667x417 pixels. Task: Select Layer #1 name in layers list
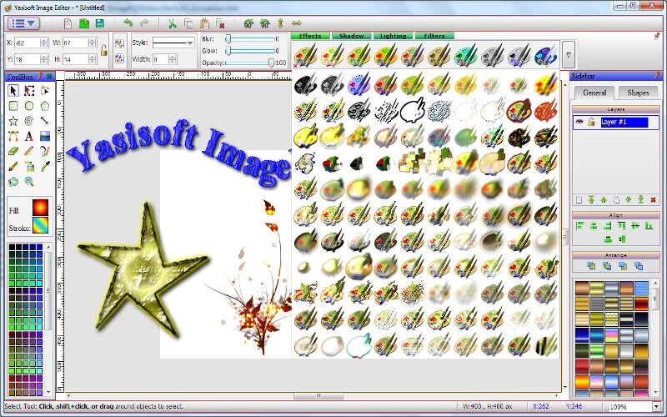pyautogui.click(x=624, y=122)
